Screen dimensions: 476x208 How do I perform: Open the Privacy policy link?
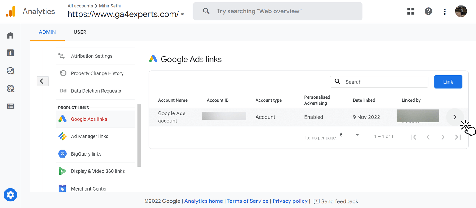click(x=290, y=201)
